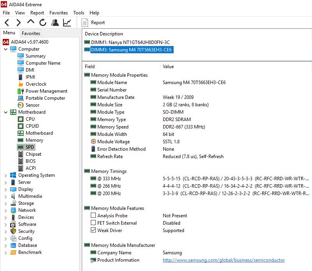The height and width of the screenshot is (271, 312).
Task: Select the Error Detection Method row
Action: coord(197,149)
